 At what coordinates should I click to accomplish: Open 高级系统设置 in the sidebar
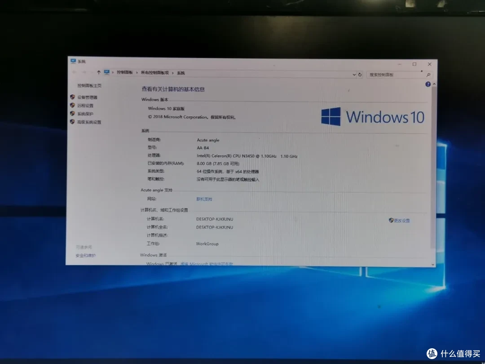tap(89, 122)
